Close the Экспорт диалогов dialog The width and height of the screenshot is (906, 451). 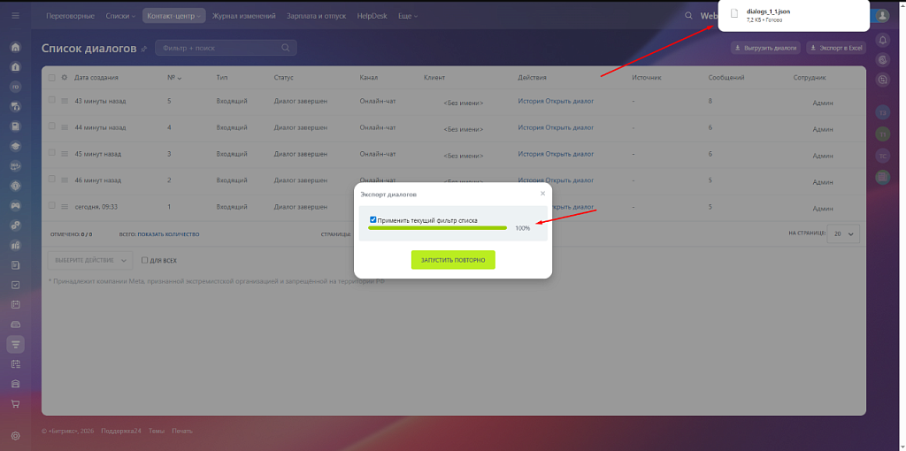pyautogui.click(x=542, y=193)
